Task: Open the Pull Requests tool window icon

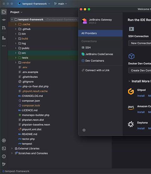Action: [4, 28]
